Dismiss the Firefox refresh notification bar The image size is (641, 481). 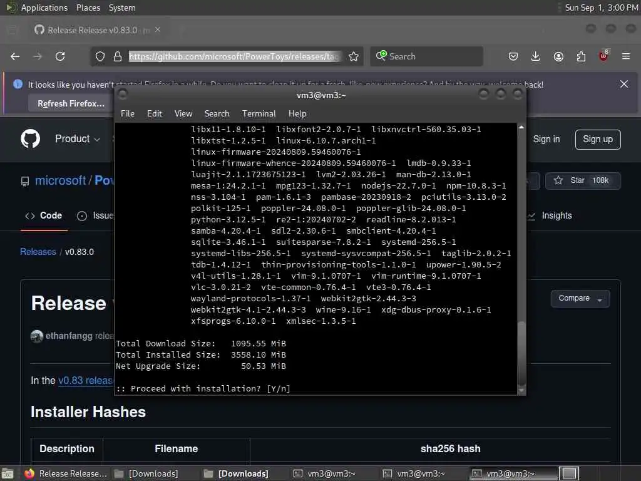pyautogui.click(x=624, y=84)
